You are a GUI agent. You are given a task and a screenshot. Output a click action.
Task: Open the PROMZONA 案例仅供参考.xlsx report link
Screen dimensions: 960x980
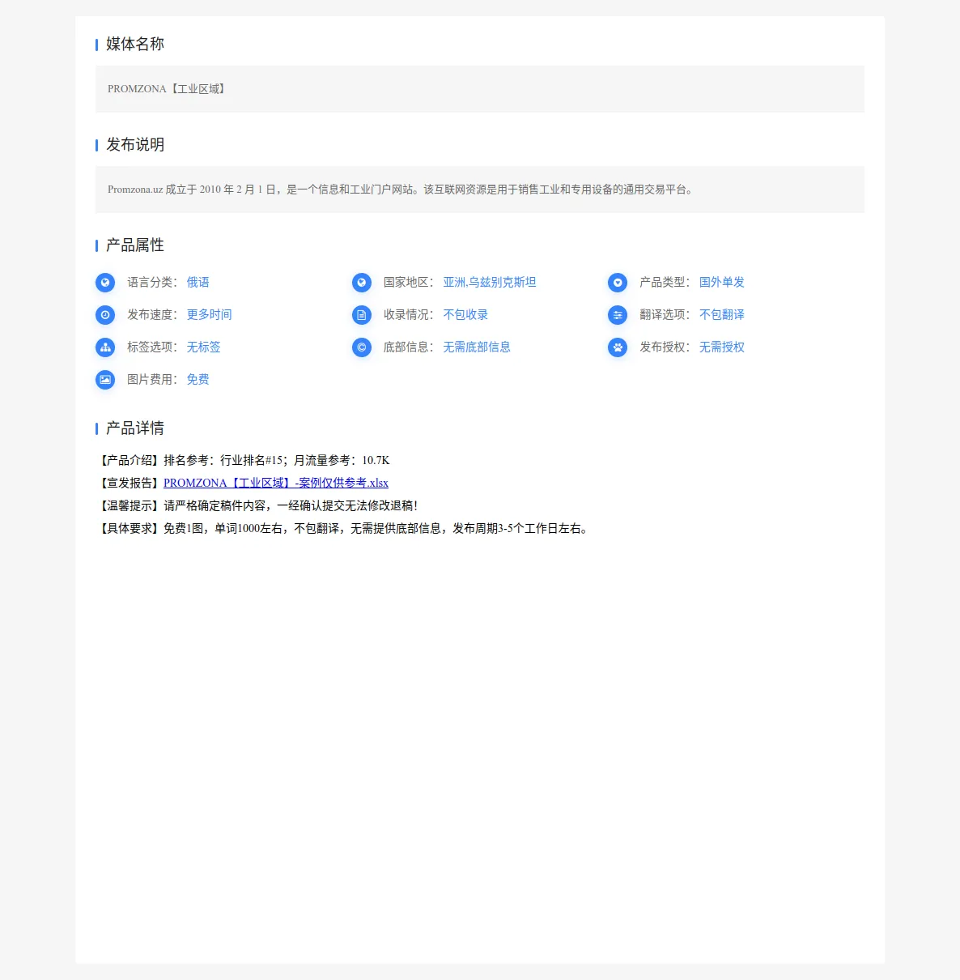(276, 483)
